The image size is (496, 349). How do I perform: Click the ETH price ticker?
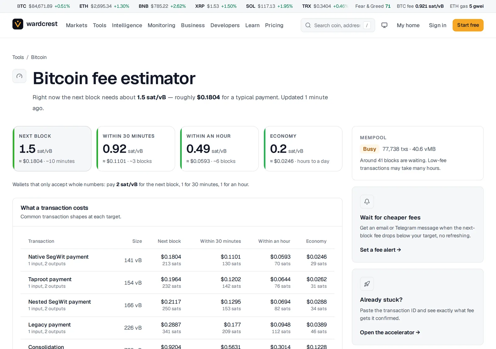point(104,6)
